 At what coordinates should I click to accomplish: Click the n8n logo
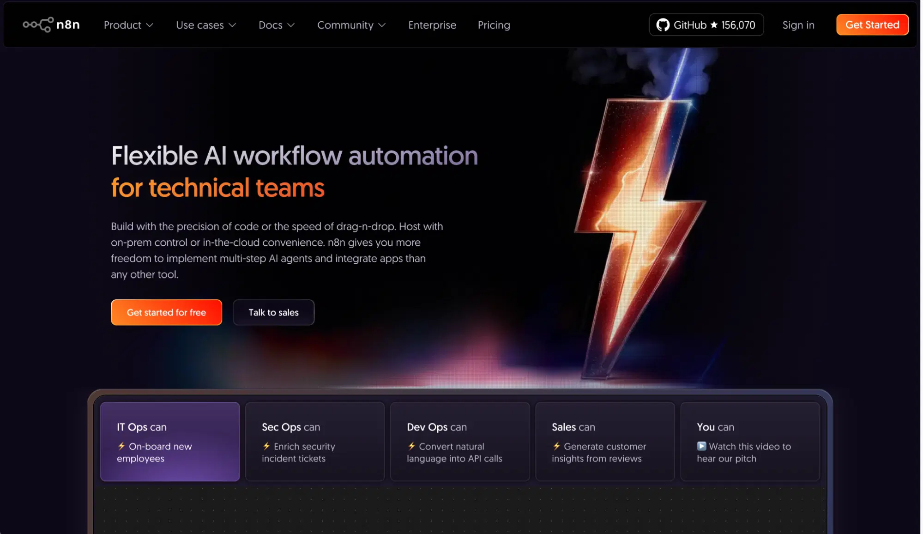[51, 24]
